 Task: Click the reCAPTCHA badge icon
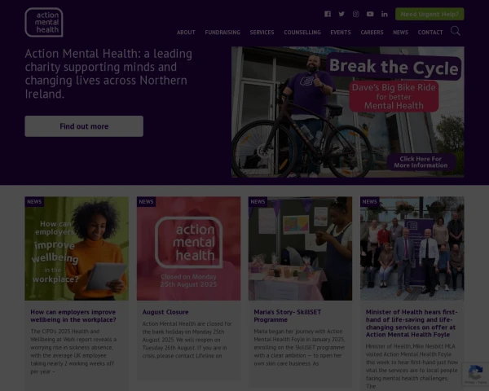(x=475, y=374)
